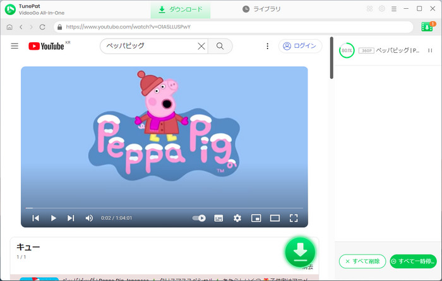Go back in embedded browser
The image size is (442, 281).
pos(21,27)
